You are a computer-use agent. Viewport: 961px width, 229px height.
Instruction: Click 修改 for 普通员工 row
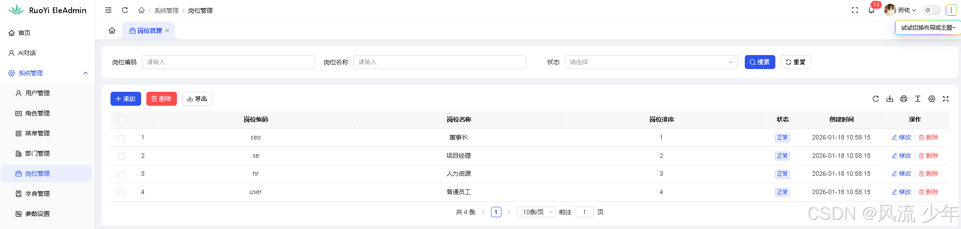(x=902, y=192)
